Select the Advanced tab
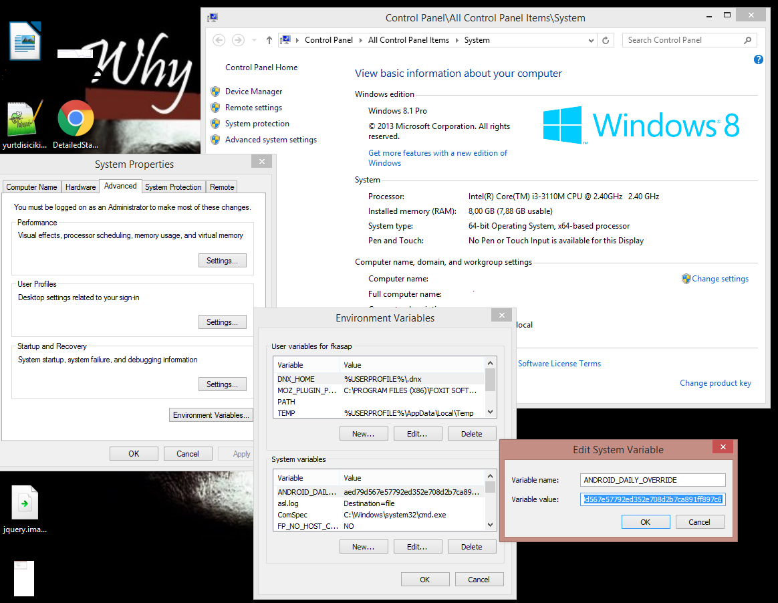Image resolution: width=778 pixels, height=603 pixels. (x=120, y=186)
